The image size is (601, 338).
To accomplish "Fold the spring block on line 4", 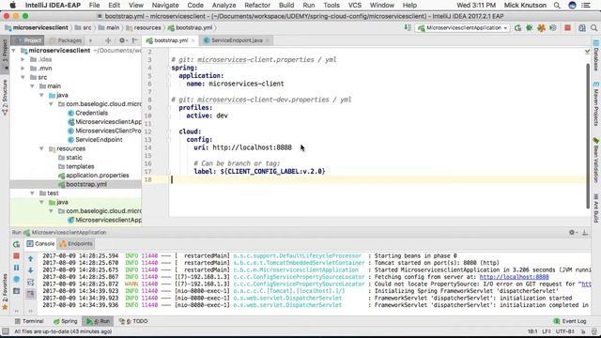I will (x=168, y=68).
